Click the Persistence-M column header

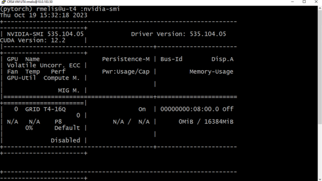[x=126, y=59]
